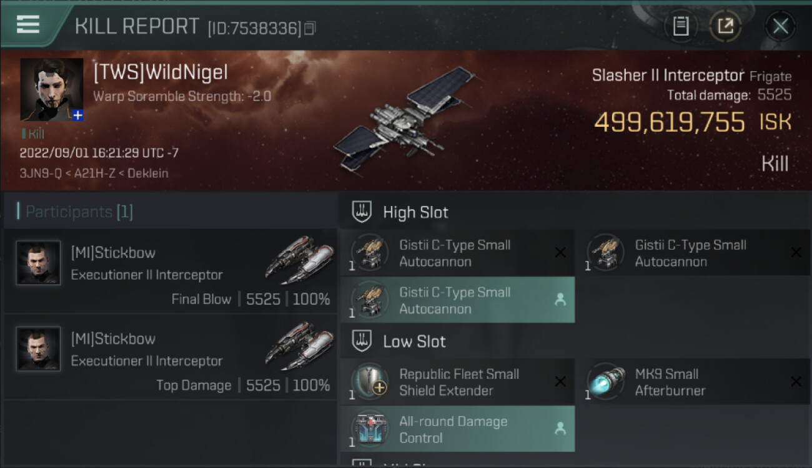Select the dropped Gistii Autocannon with person icon
Screen dimensions: 812x468
(x=457, y=300)
